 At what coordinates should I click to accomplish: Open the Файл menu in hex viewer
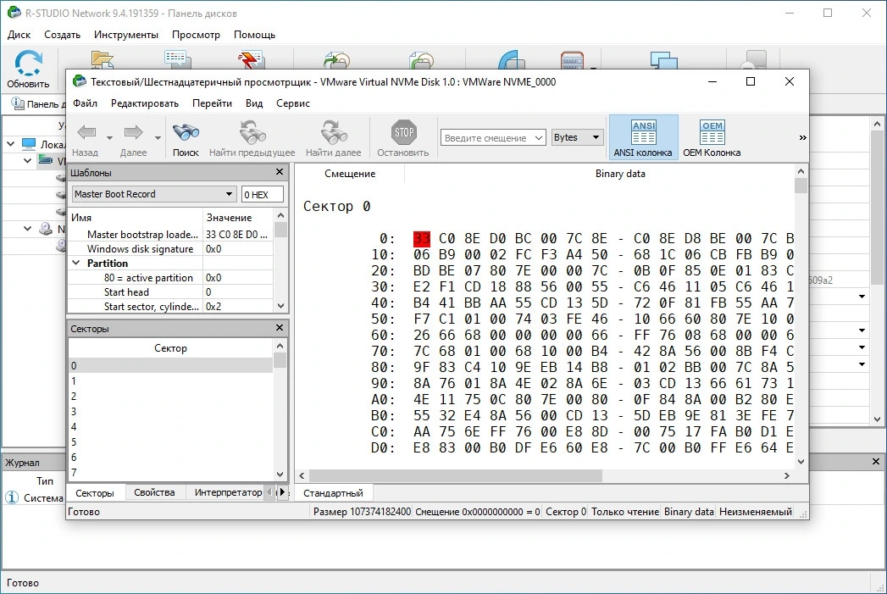click(85, 103)
